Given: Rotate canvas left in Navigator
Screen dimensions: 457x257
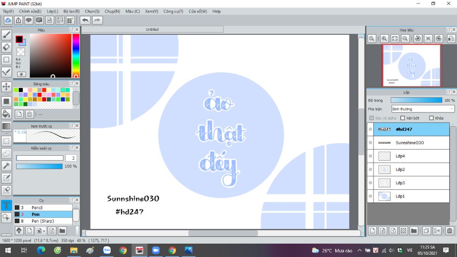Looking at the screenshot, I should (418, 38).
